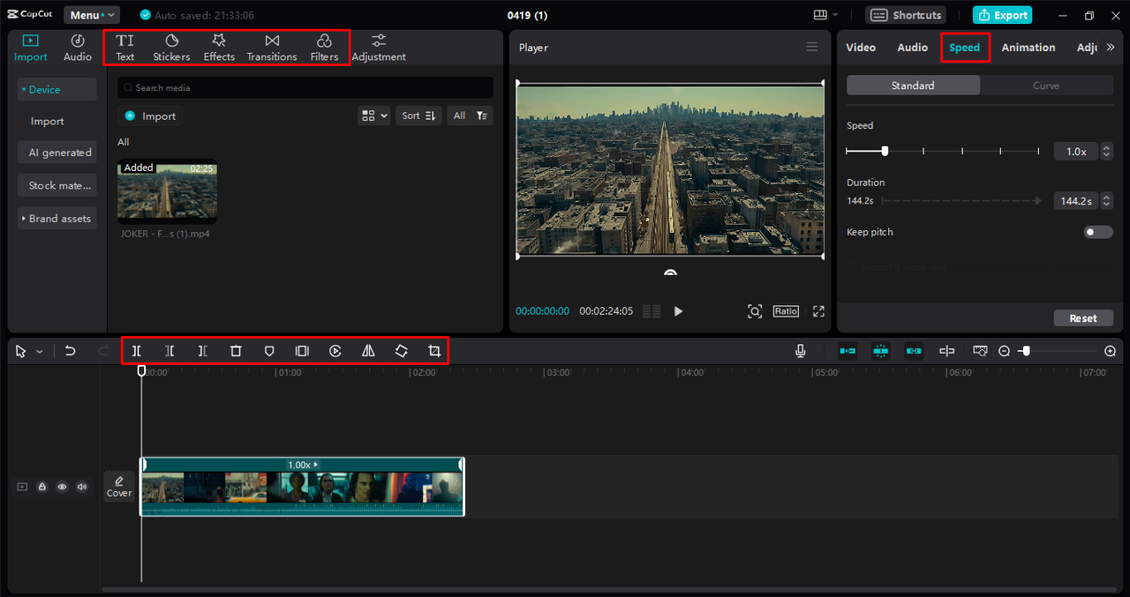
Task: Open the Shortcuts button
Action: [906, 15]
